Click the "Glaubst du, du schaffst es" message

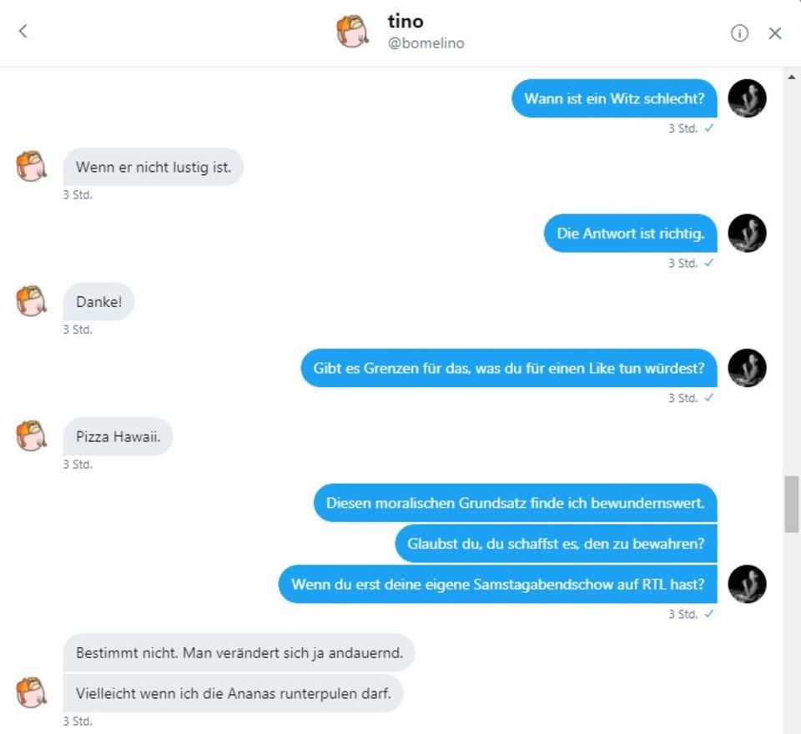coord(556,544)
